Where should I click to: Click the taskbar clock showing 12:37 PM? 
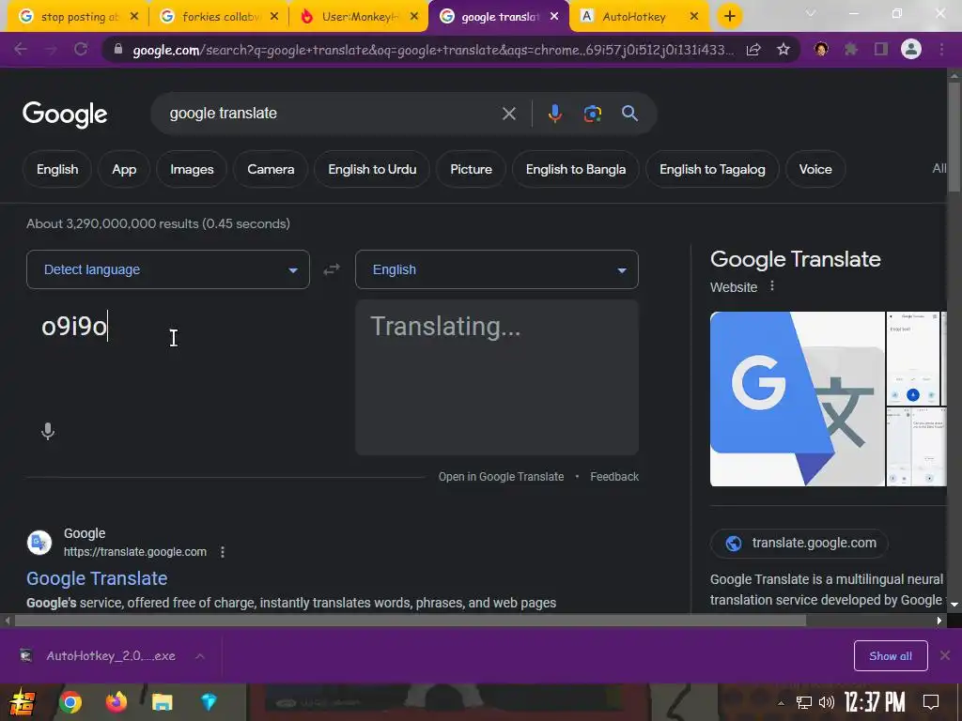point(875,702)
